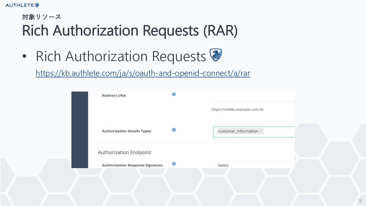Click the Authlete logo in the slide header

pos(22,5)
